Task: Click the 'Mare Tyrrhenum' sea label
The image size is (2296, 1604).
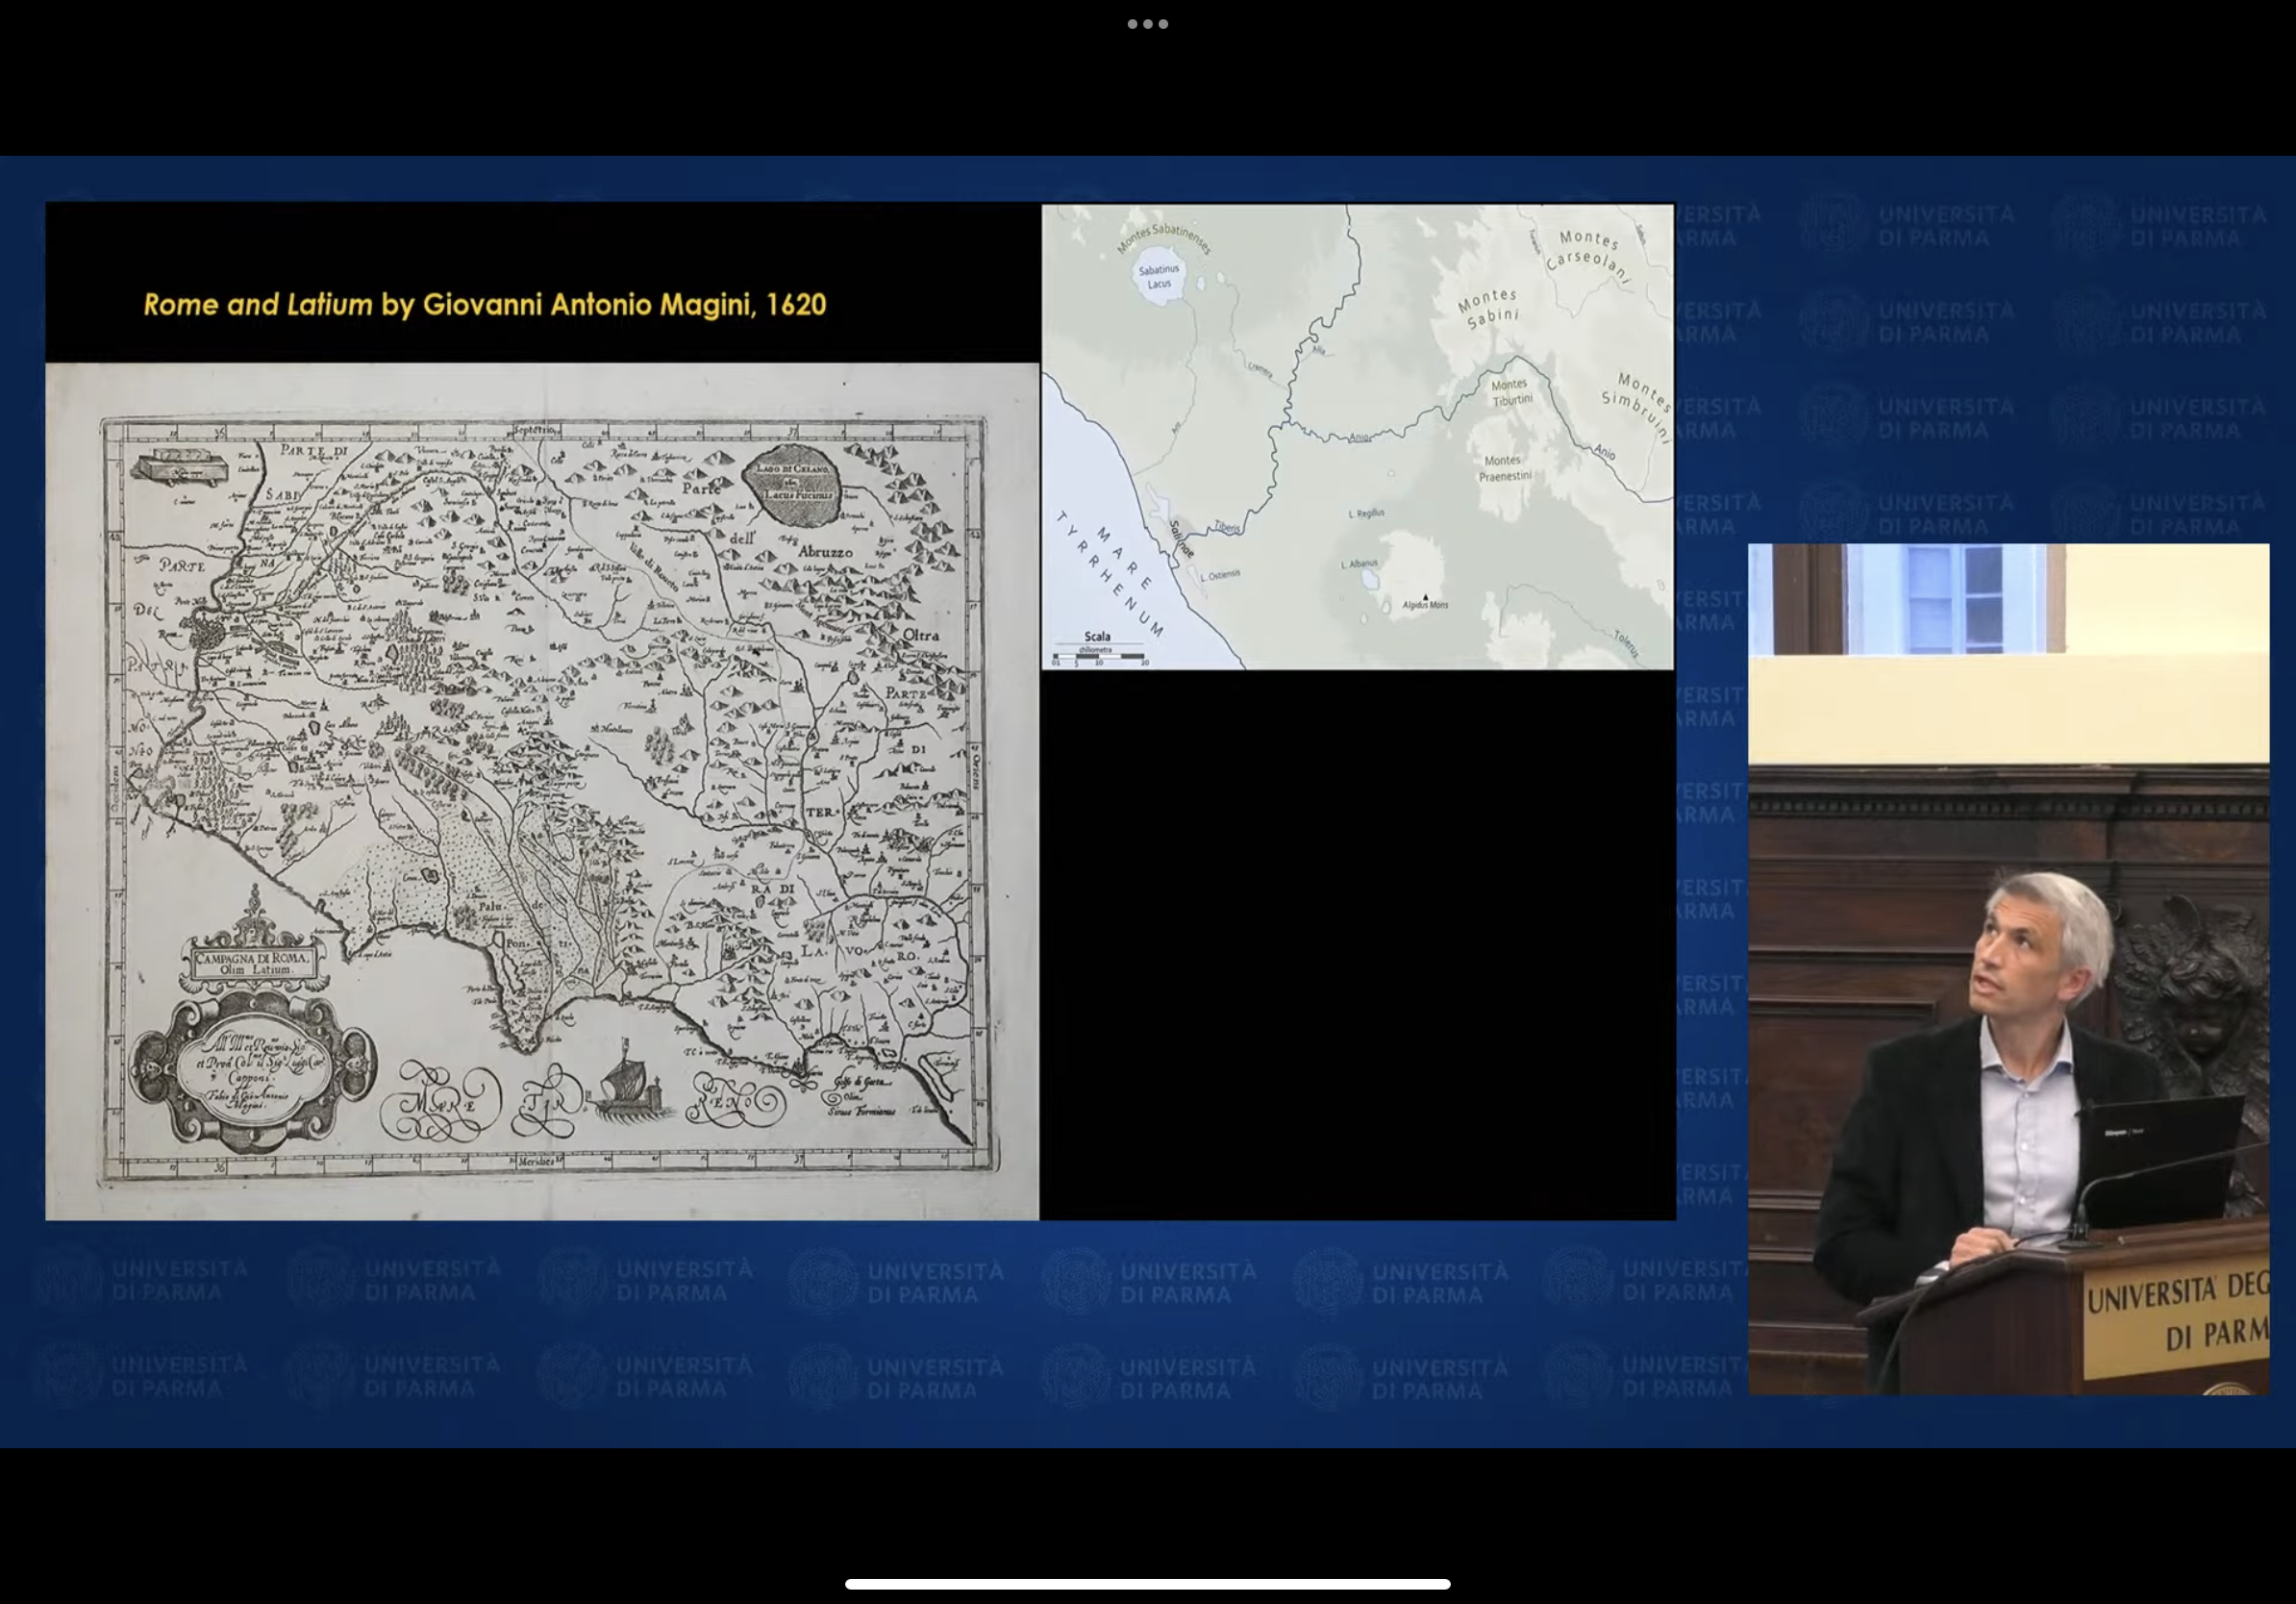Action: tap(1111, 573)
